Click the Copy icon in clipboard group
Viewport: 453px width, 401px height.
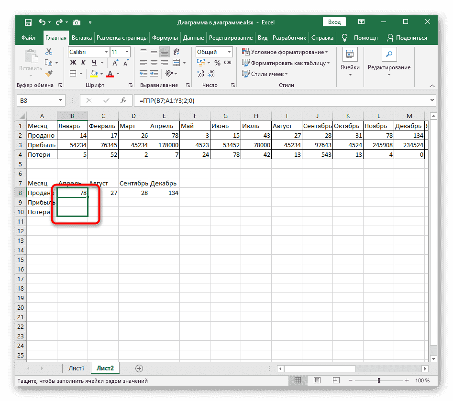(x=49, y=63)
